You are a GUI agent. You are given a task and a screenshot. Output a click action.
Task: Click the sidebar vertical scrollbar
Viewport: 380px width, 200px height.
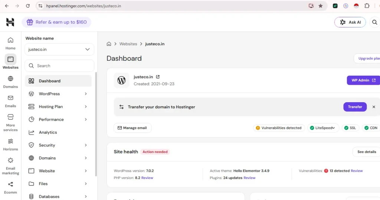click(96, 124)
